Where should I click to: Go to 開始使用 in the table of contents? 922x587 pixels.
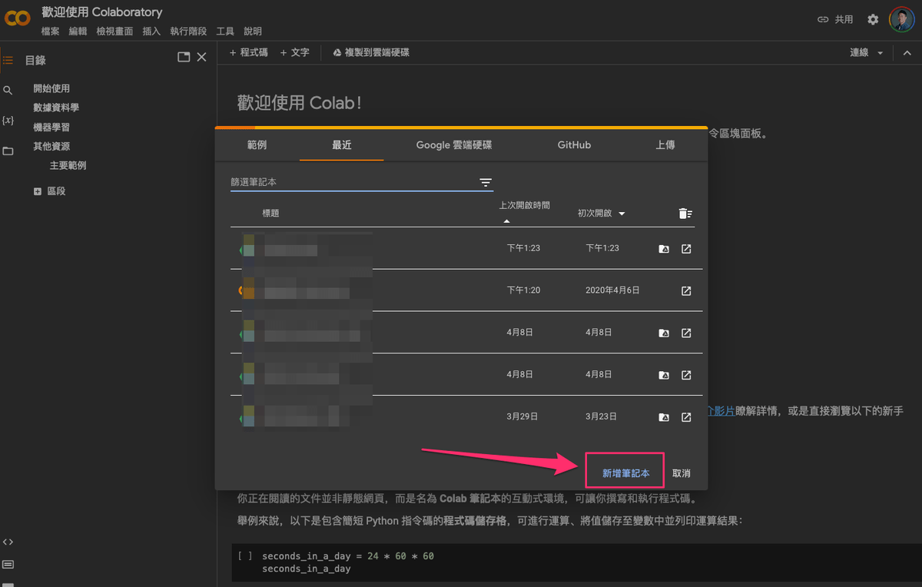tap(51, 88)
